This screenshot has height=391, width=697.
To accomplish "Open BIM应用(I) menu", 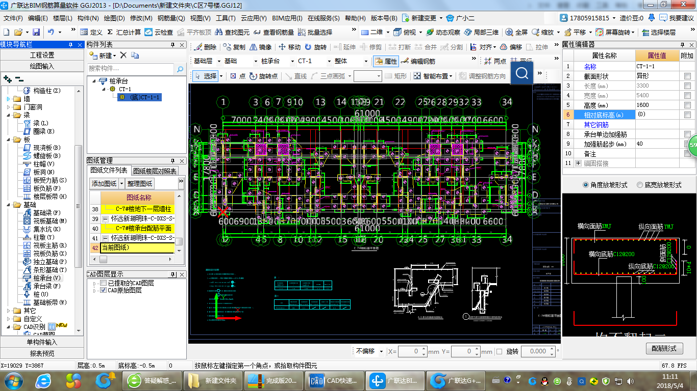I will [287, 18].
